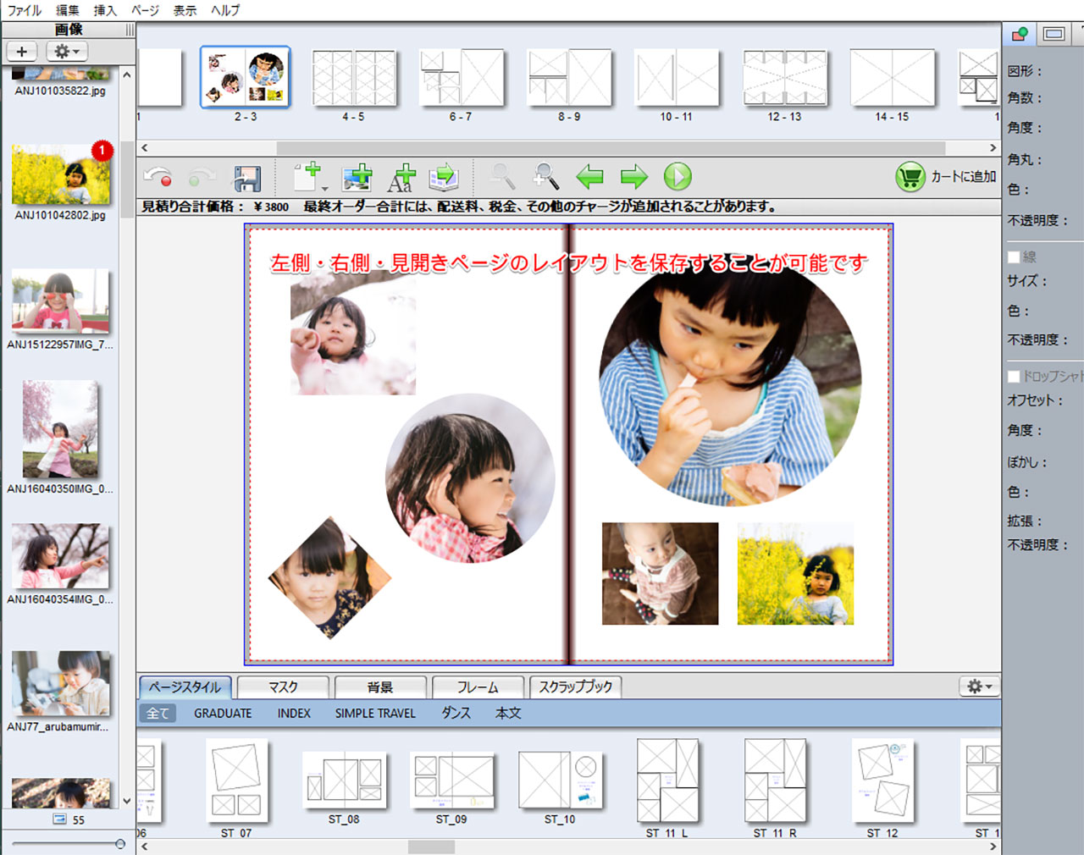Open the ページ menu
Screen dimensions: 1084x855
(145, 10)
